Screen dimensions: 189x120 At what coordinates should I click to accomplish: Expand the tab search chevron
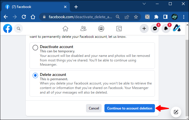144,4
